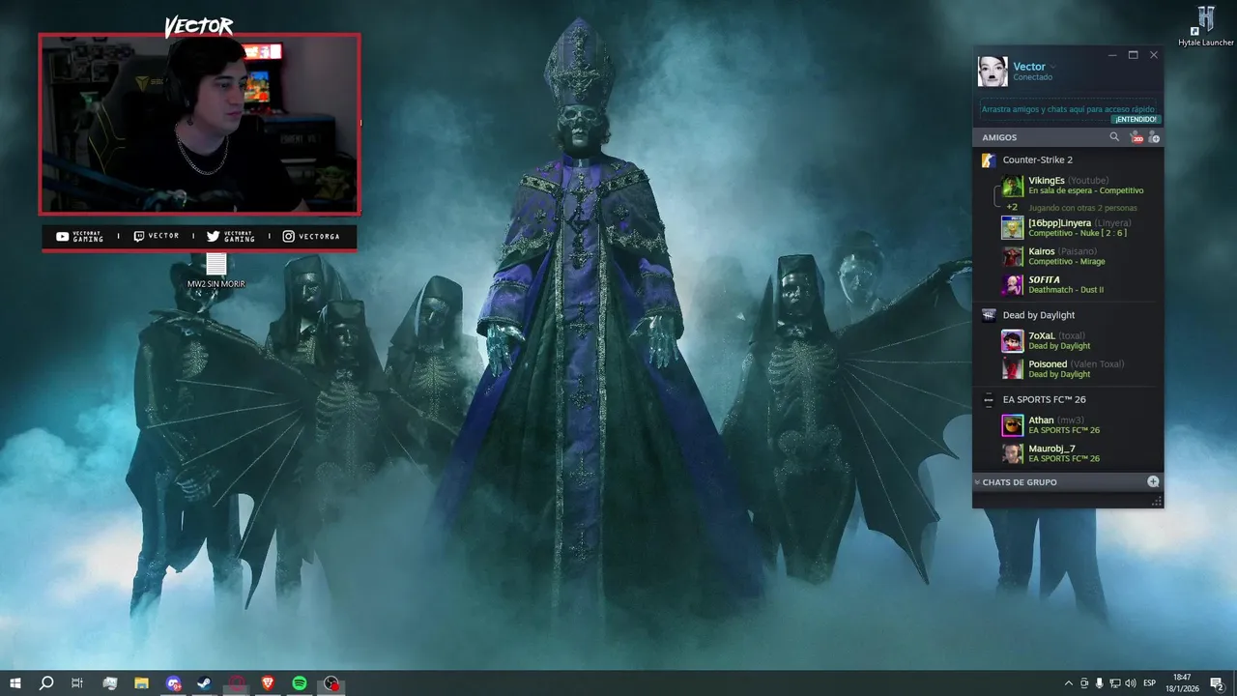Open SOFITA friend avatar
Viewport: 1237px width, 696px height.
pos(1012,284)
